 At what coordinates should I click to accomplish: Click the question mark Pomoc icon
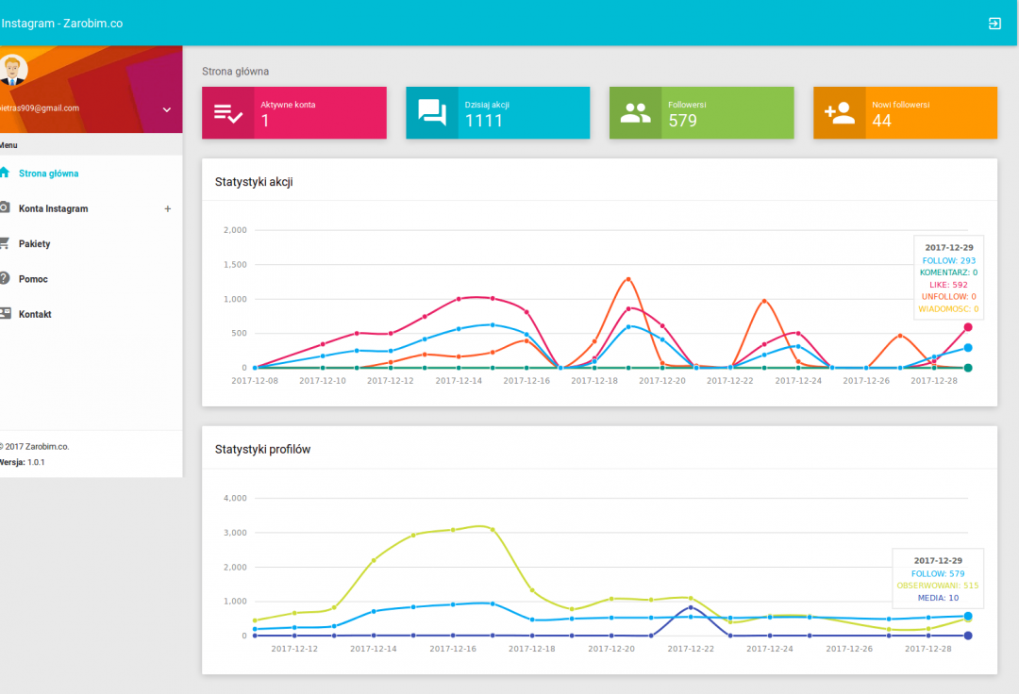[5, 278]
